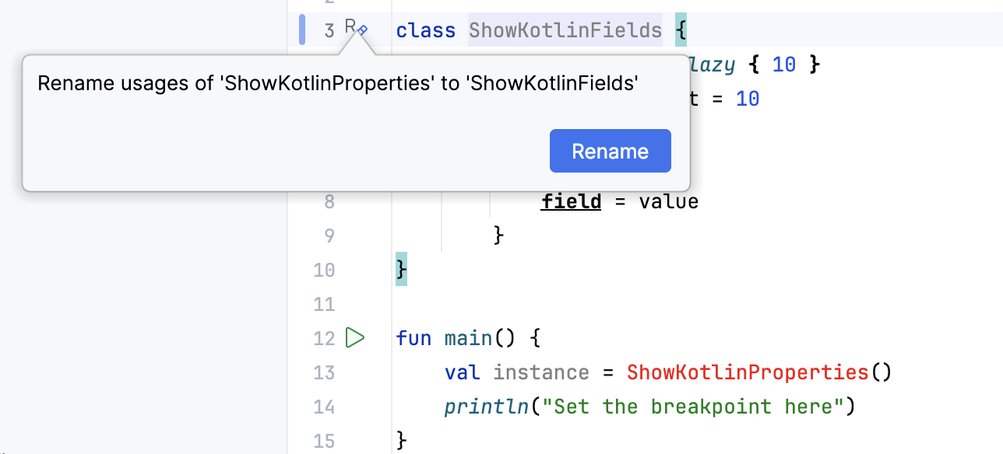Image resolution: width=1003 pixels, height=454 pixels.
Task: Select the class name ShowKotlinFields on line 3
Action: click(x=565, y=30)
